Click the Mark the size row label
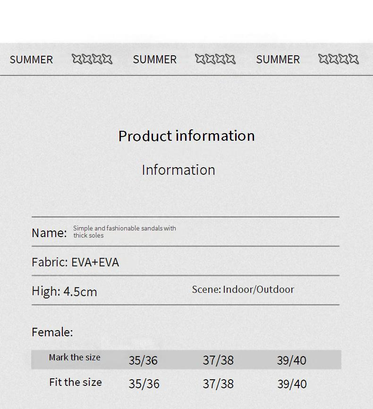The width and height of the screenshot is (373, 409). [x=75, y=358]
